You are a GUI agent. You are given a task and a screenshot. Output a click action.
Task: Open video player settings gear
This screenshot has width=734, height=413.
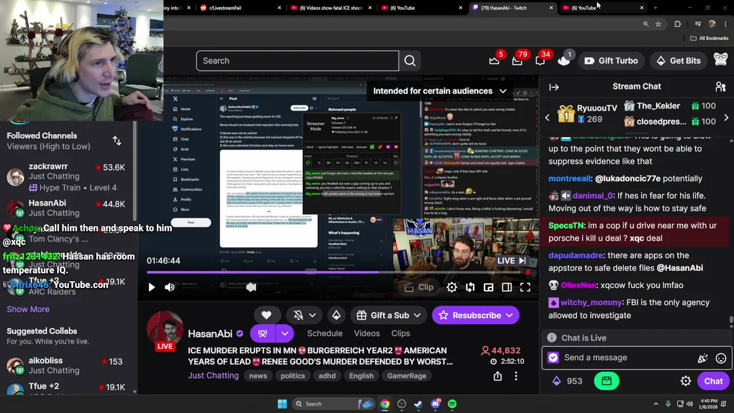pyautogui.click(x=452, y=287)
